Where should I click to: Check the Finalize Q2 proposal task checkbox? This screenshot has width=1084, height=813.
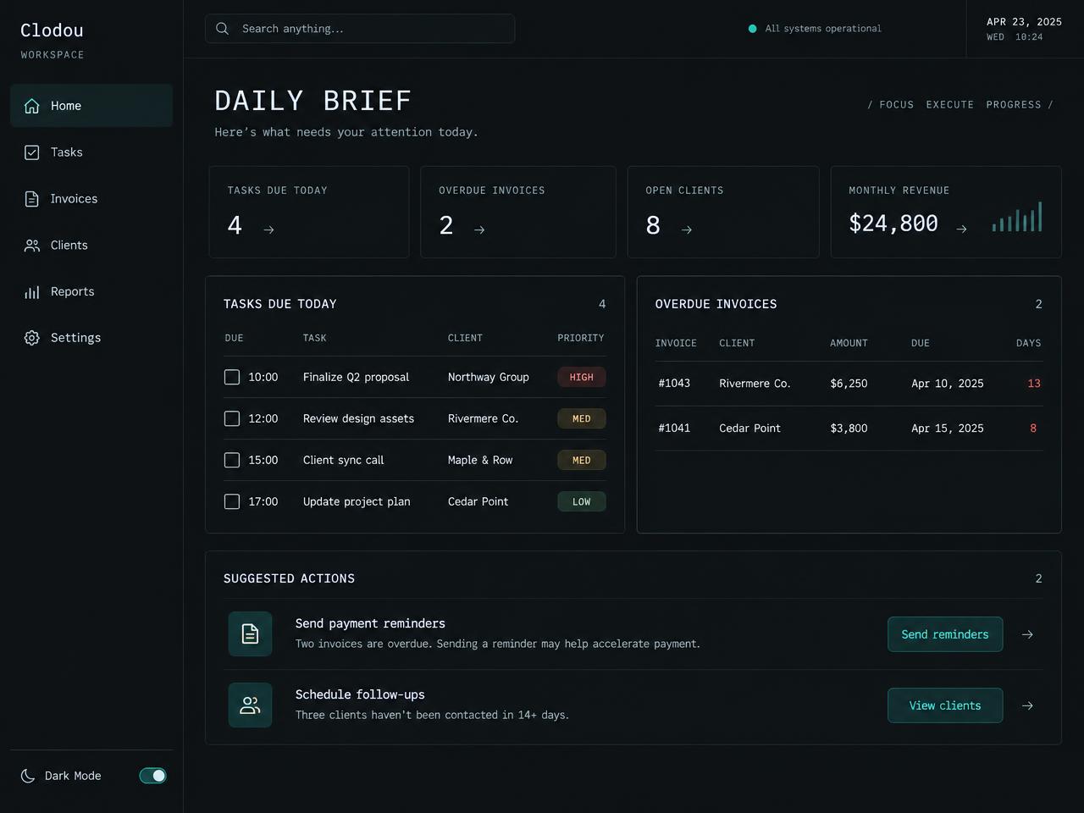[232, 377]
